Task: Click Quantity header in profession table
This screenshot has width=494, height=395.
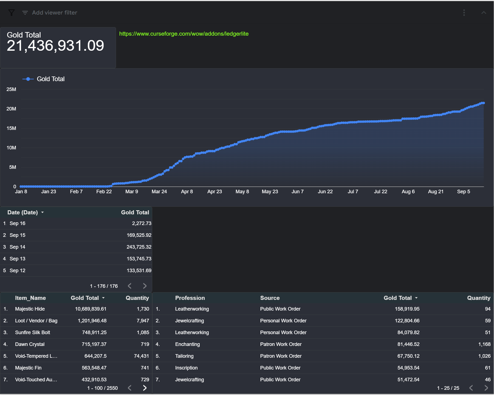Action: click(x=479, y=298)
